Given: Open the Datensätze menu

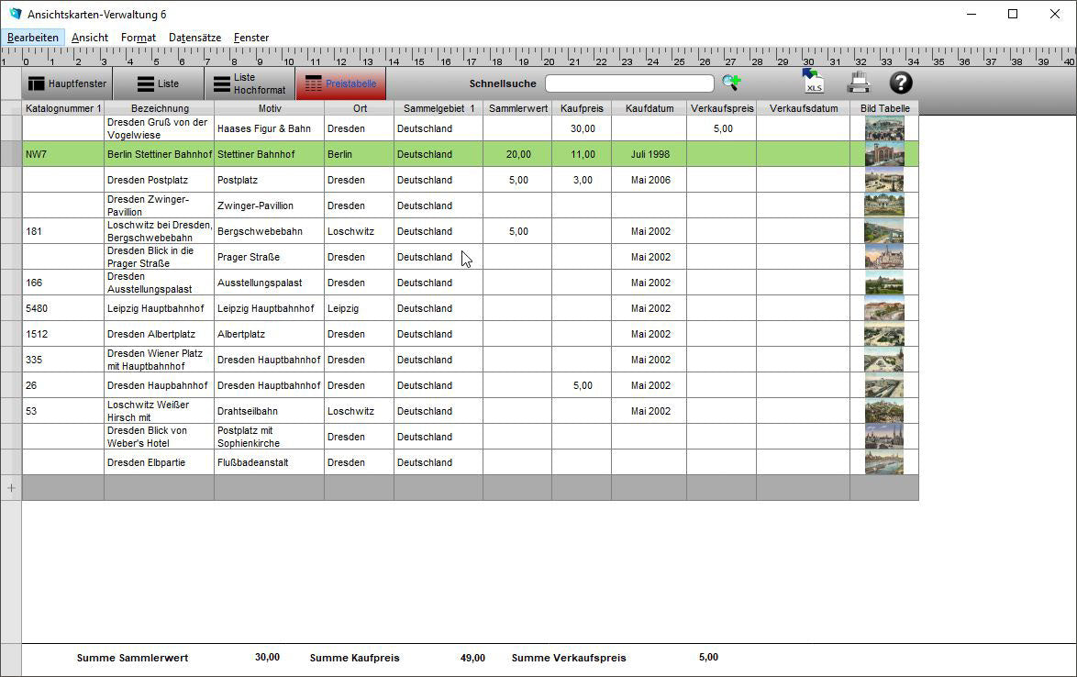Looking at the screenshot, I should coord(194,38).
